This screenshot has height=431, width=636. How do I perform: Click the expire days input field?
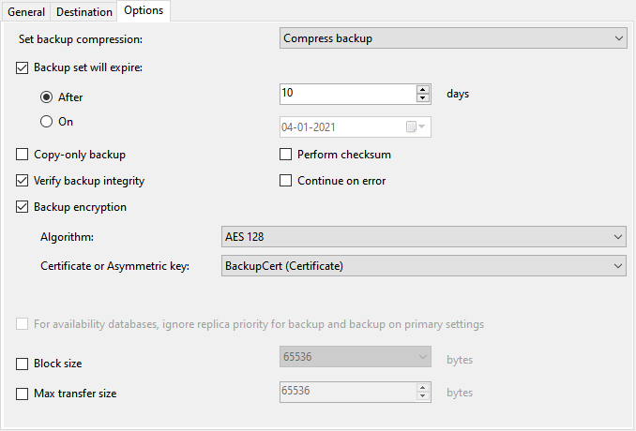point(347,94)
